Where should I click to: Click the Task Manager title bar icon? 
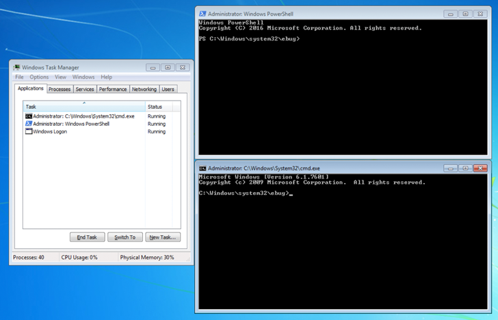(x=17, y=68)
